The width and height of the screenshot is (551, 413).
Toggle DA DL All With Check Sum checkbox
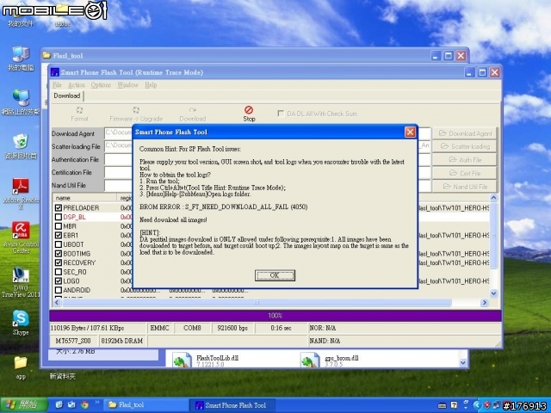281,114
